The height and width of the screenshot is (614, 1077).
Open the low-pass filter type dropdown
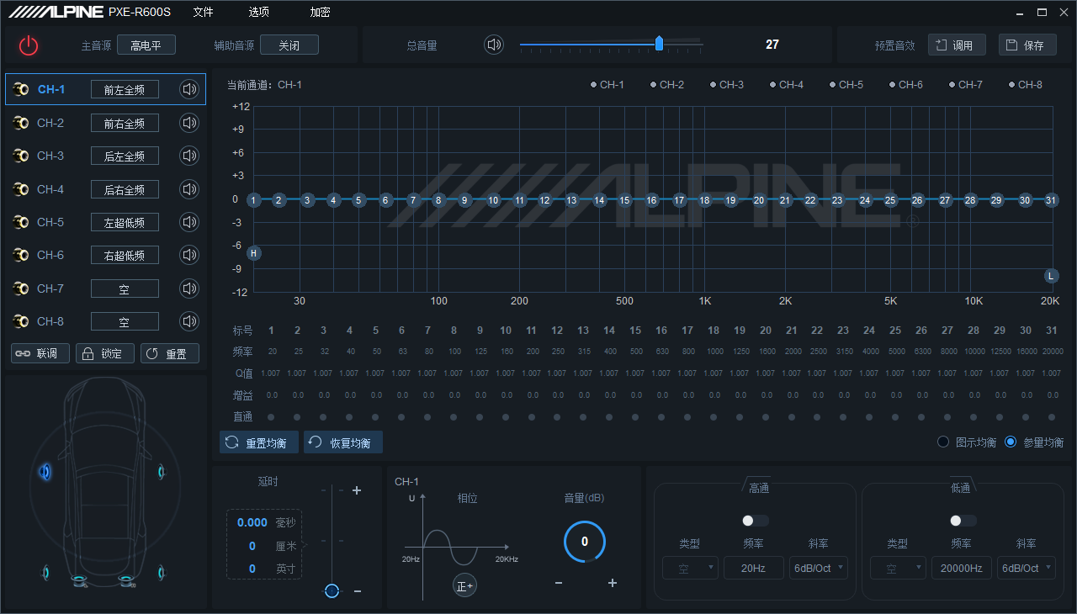click(898, 568)
